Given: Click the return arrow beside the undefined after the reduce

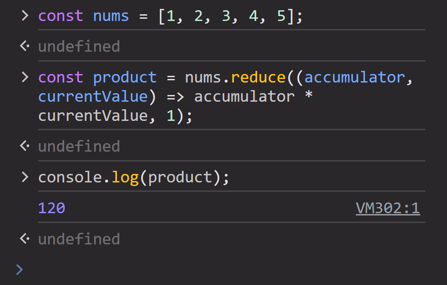Looking at the screenshot, I should coord(25,146).
